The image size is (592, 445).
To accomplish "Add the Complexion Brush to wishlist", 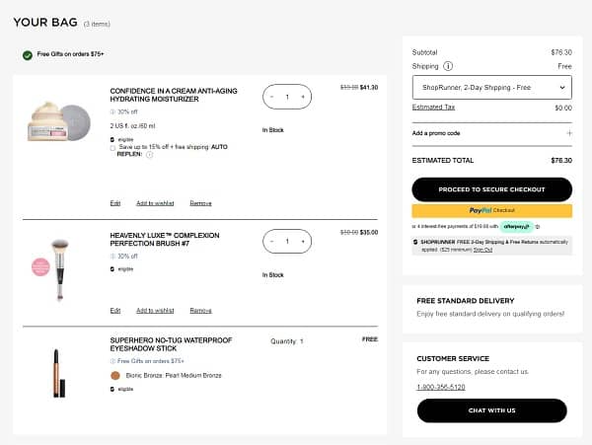I will tap(155, 310).
